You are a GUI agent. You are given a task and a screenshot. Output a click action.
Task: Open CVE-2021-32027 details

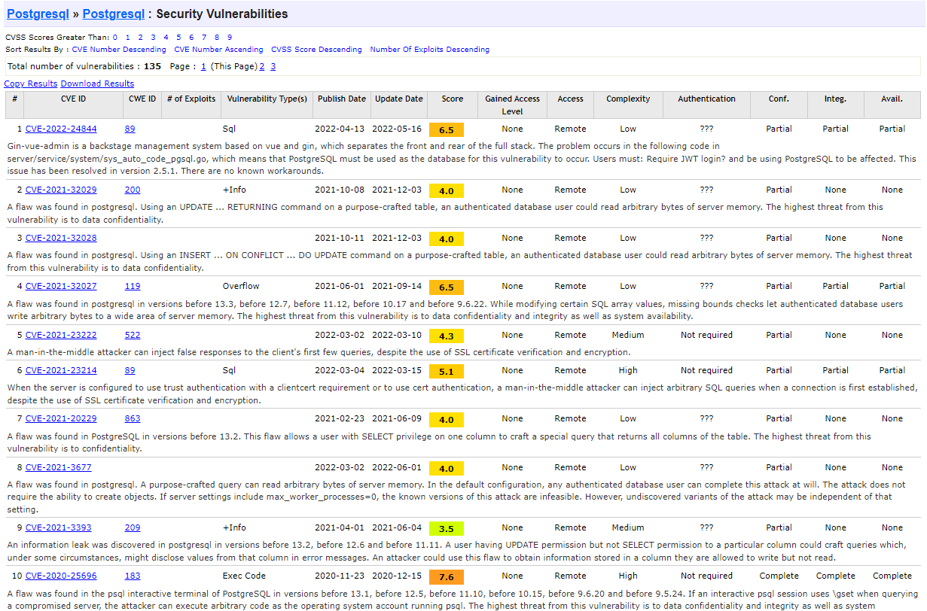click(x=61, y=286)
